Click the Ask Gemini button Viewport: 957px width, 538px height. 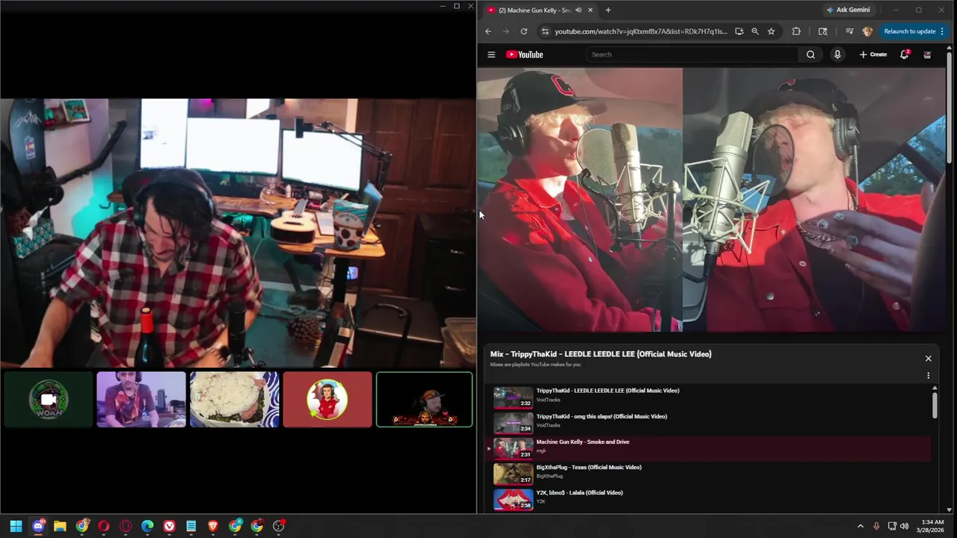pos(848,10)
